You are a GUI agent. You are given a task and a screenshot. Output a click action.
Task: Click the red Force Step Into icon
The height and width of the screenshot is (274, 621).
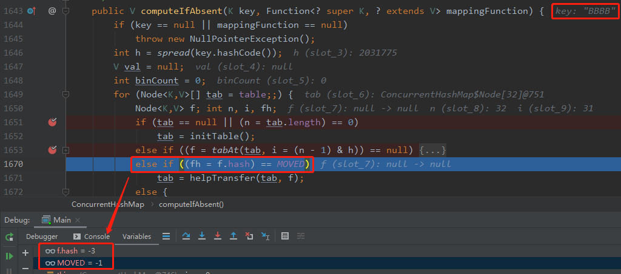[x=218, y=236]
